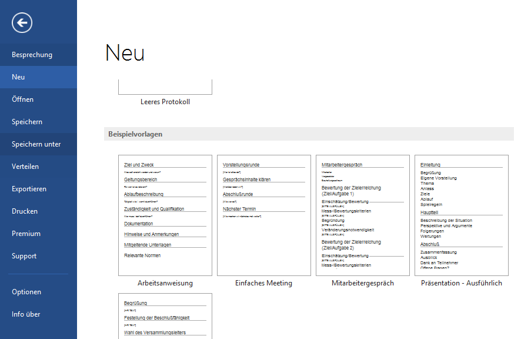
Task: Select the Premium menu entry
Action: click(26, 234)
